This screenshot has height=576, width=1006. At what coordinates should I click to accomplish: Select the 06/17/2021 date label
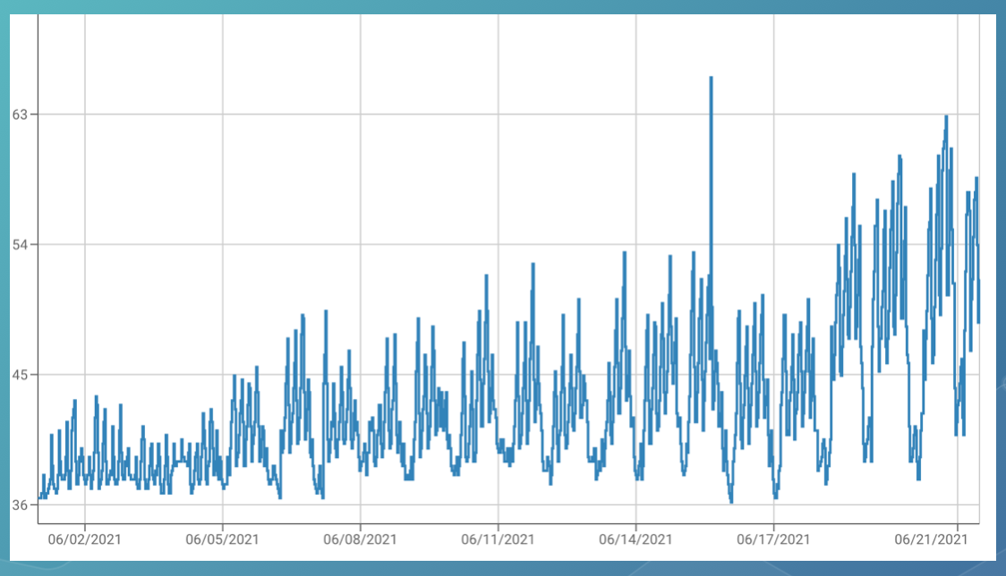(x=773, y=539)
